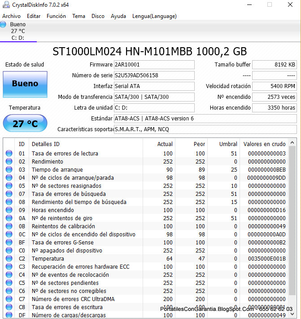Click status circle for C2 Temperatura
Viewport: 301px width, 319px height.
pos(9,258)
